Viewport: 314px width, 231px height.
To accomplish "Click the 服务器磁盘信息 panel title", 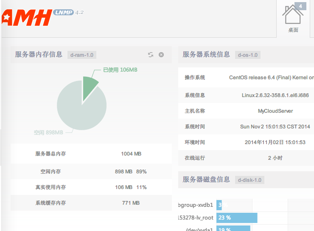I will tap(206, 179).
